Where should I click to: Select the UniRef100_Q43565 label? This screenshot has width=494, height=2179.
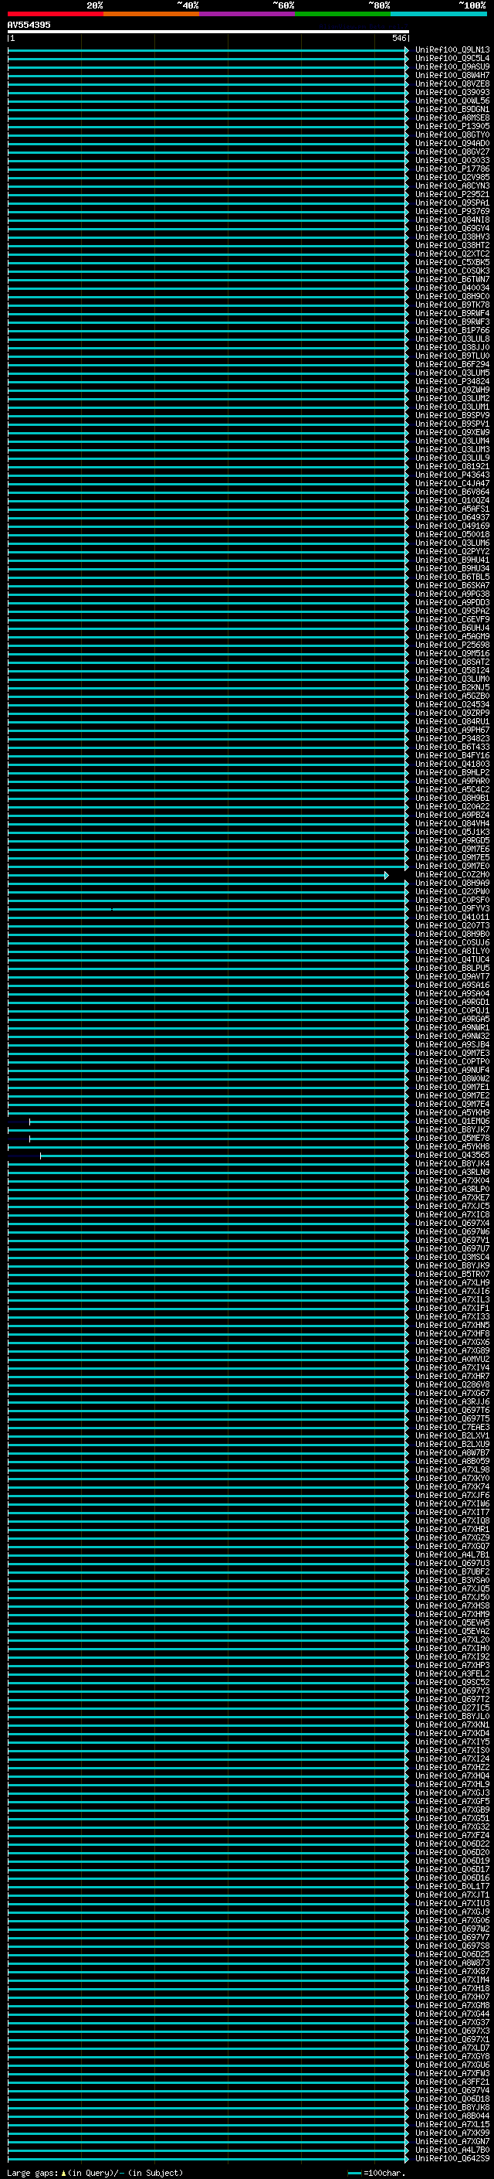[452, 1156]
